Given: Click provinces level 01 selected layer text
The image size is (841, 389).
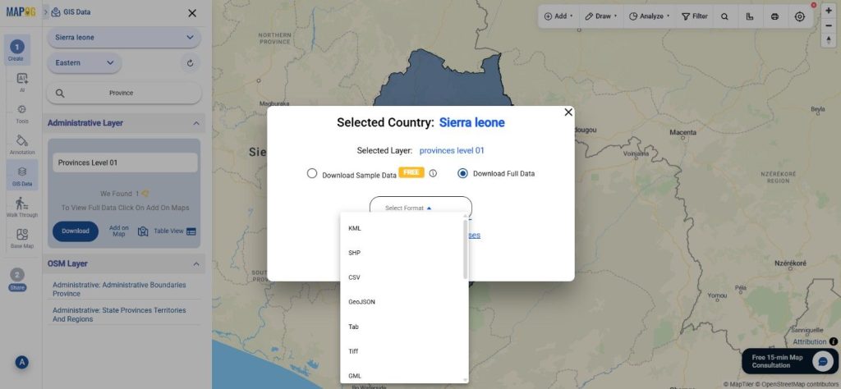Looking at the screenshot, I should [x=452, y=151].
